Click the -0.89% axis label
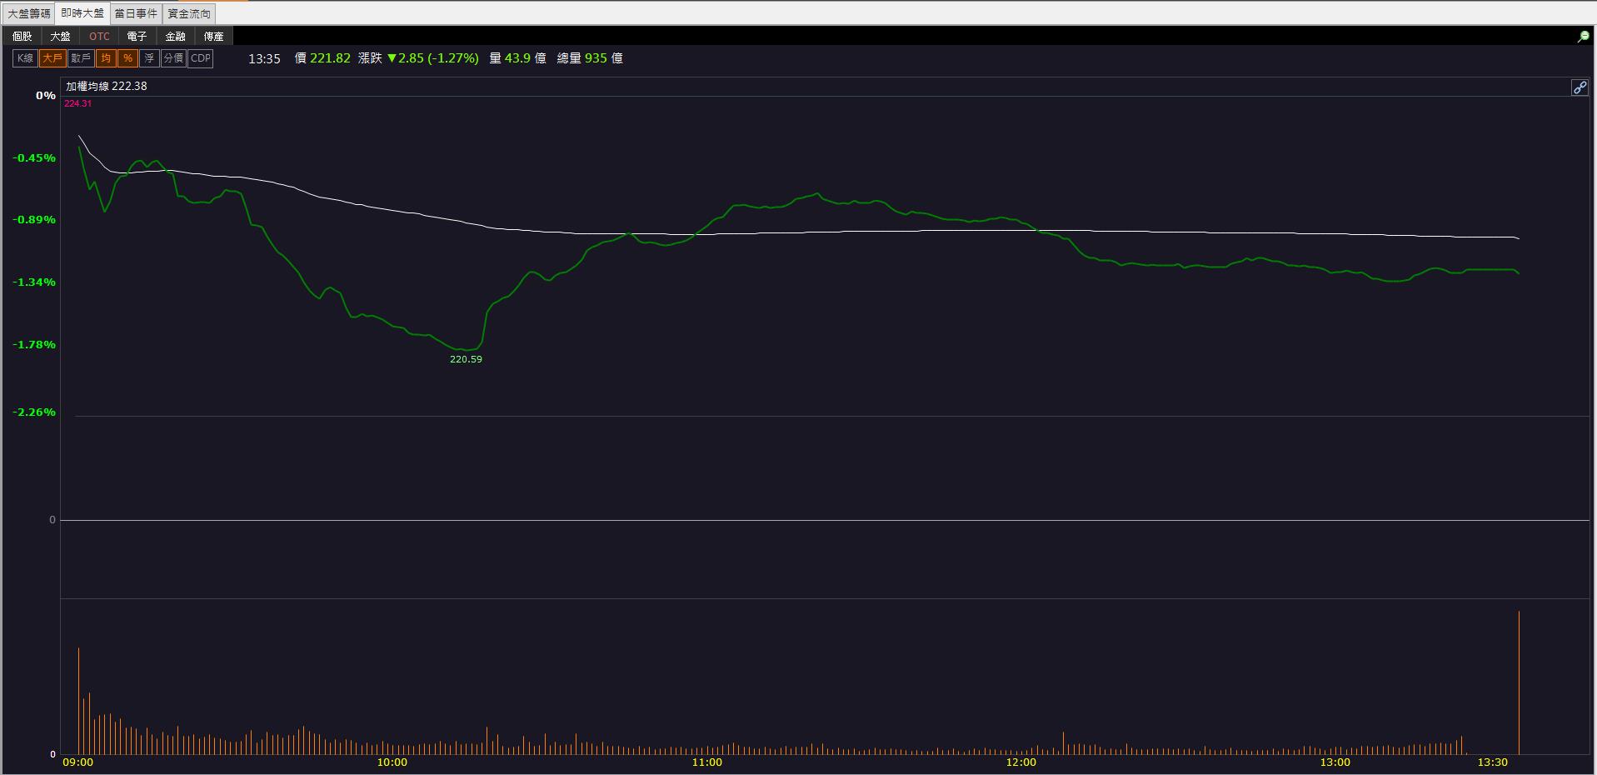 tap(34, 220)
